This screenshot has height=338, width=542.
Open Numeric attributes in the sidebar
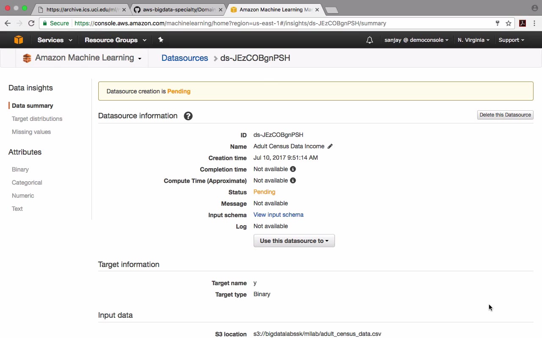[x=23, y=196]
